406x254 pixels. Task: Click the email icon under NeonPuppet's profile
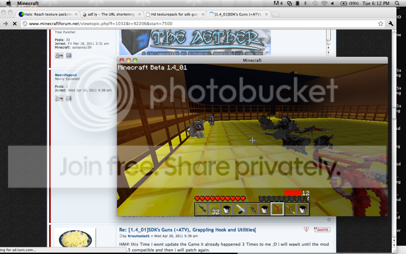point(69,98)
